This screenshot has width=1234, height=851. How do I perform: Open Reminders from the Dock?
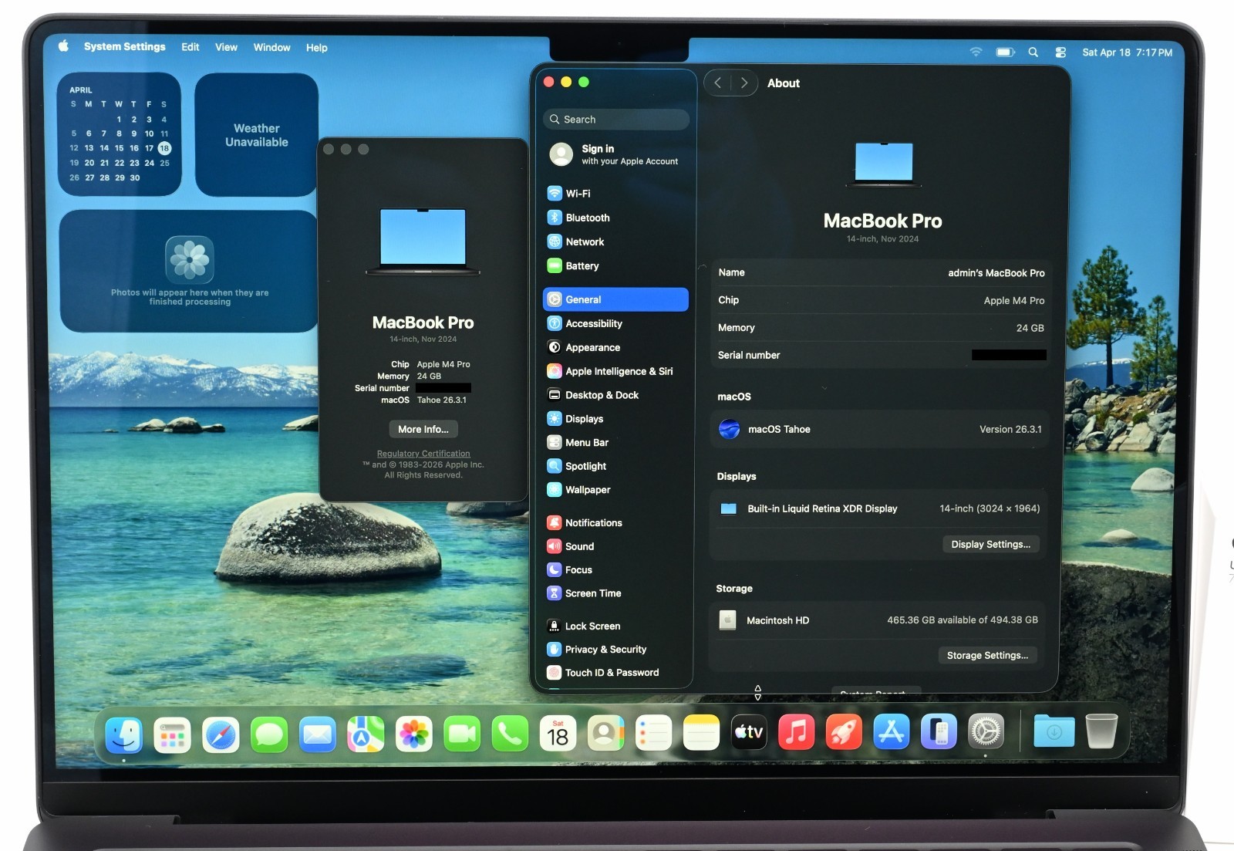pos(653,733)
